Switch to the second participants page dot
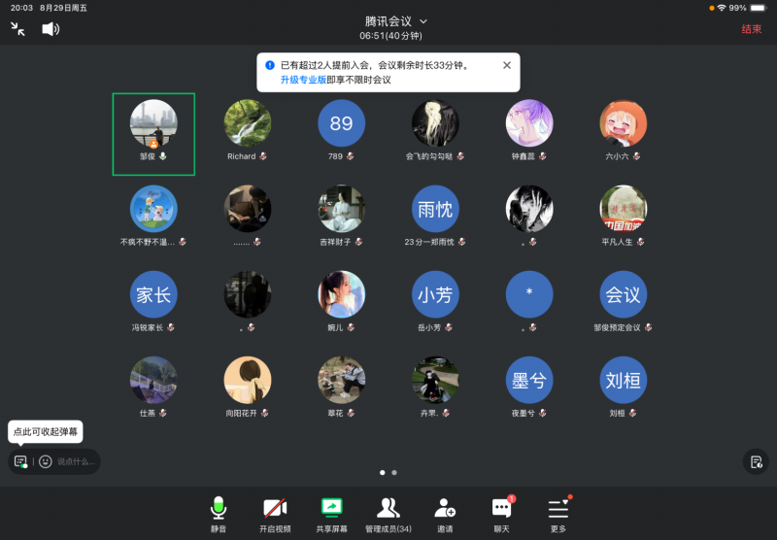This screenshot has height=540, width=777. point(394,472)
